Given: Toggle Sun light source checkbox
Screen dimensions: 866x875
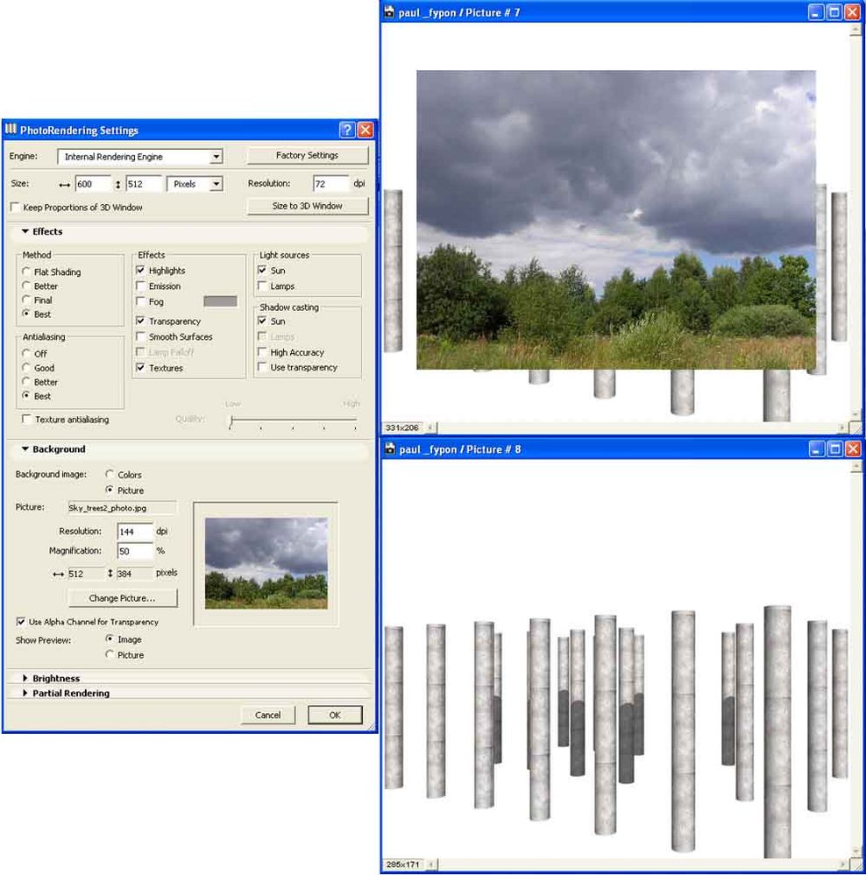Looking at the screenshot, I should [262, 270].
